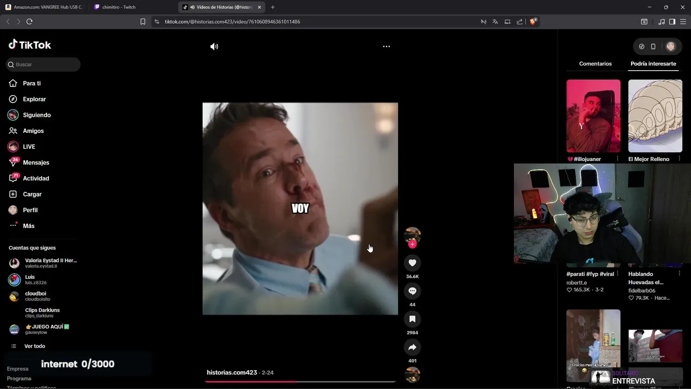Open the profile avatar in the TikTok header
Image resolution: width=691 pixels, height=389 pixels.
click(671, 46)
